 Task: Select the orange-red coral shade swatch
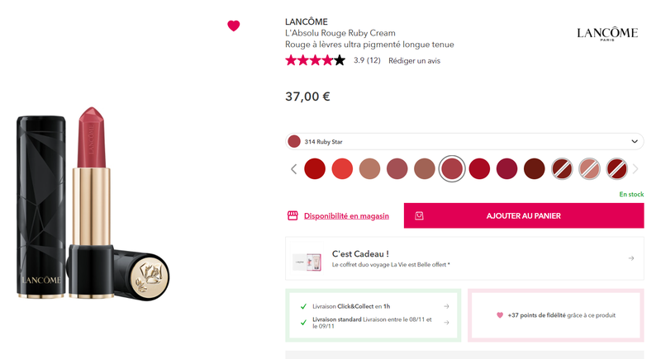pos(342,169)
